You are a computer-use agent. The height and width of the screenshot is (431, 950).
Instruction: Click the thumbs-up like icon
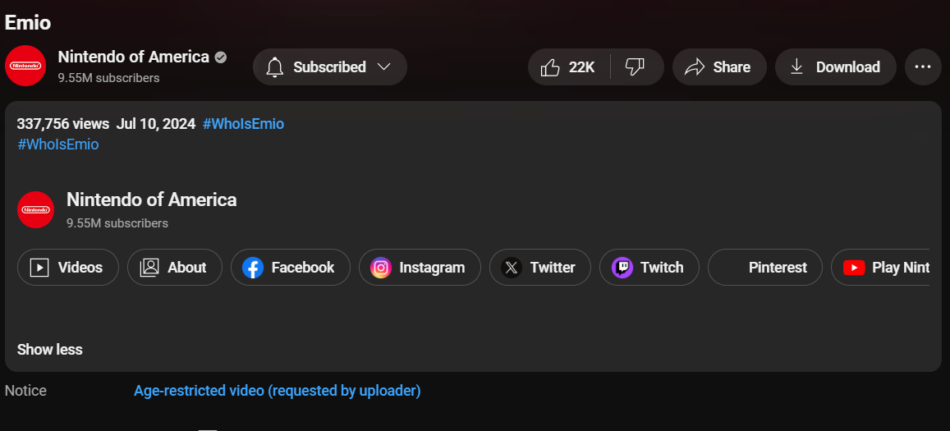click(x=550, y=67)
